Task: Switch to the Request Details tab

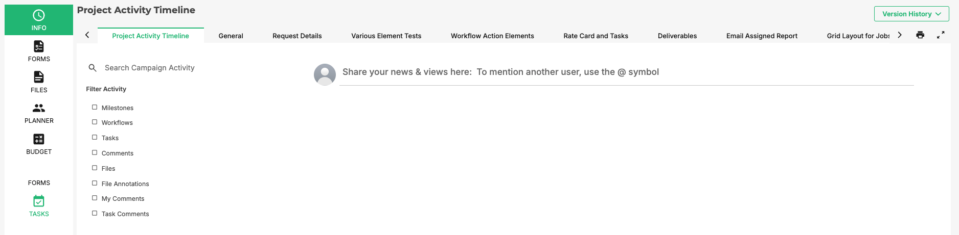Action: (x=297, y=36)
